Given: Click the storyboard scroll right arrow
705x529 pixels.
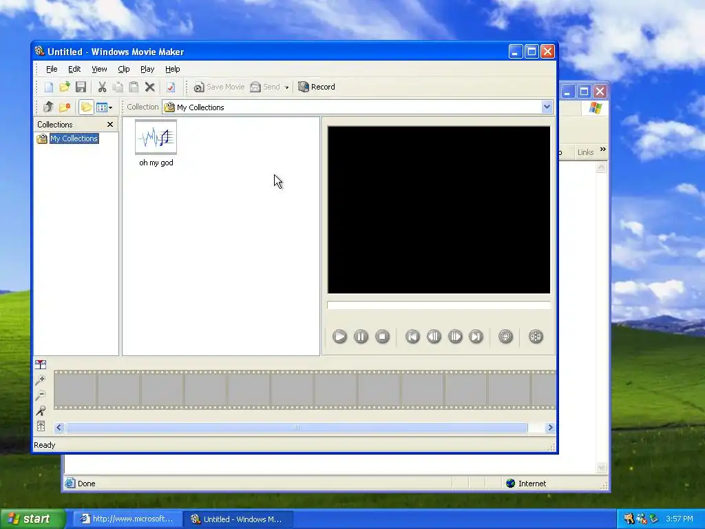Looking at the screenshot, I should pyautogui.click(x=550, y=427).
